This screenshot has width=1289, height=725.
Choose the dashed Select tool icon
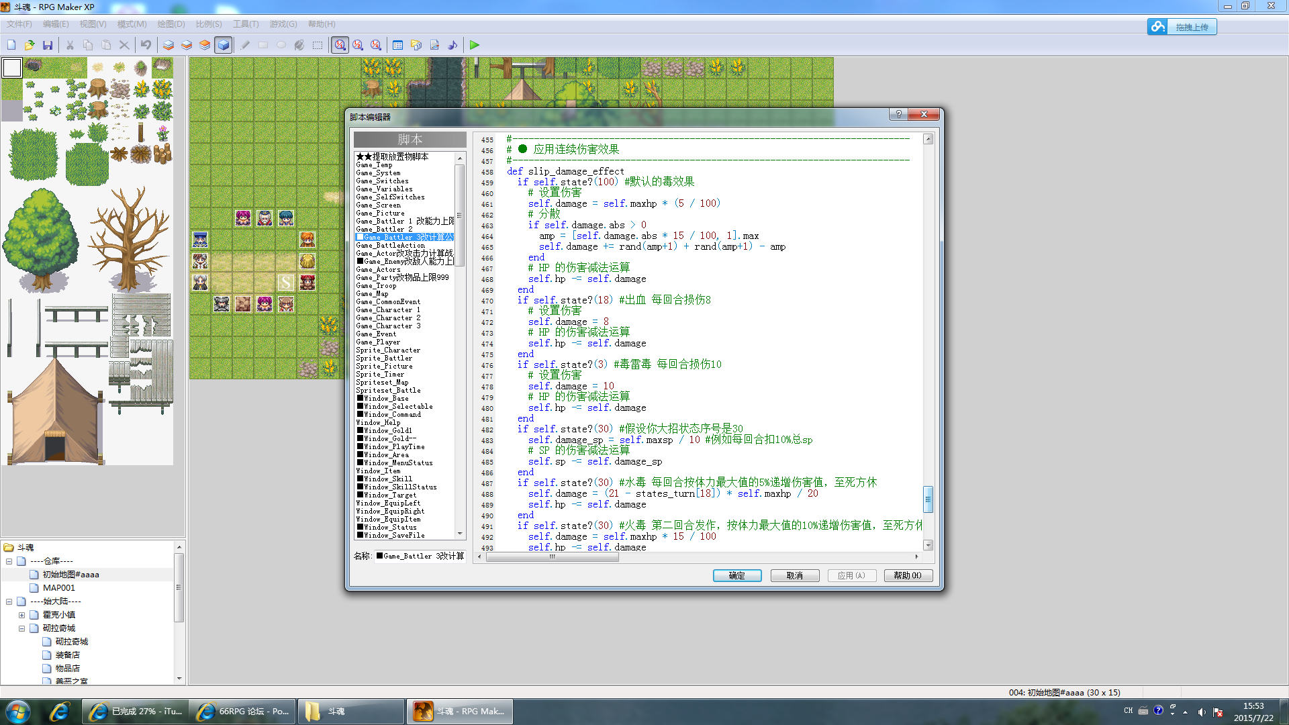pos(318,45)
